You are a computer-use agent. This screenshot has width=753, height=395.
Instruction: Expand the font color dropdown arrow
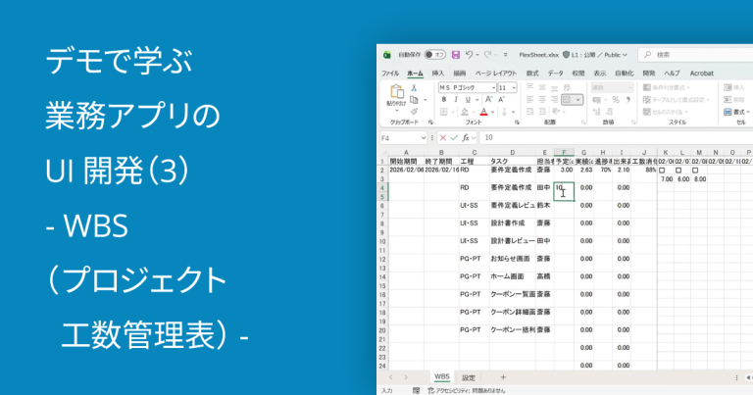[493, 112]
